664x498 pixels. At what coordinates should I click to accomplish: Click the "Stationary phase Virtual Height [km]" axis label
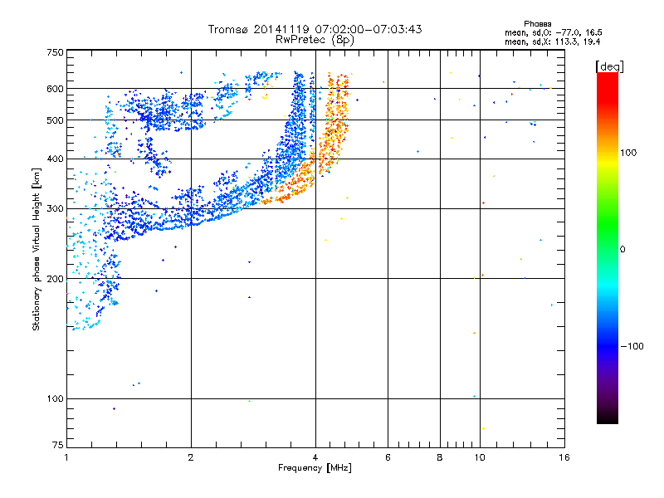37,249
